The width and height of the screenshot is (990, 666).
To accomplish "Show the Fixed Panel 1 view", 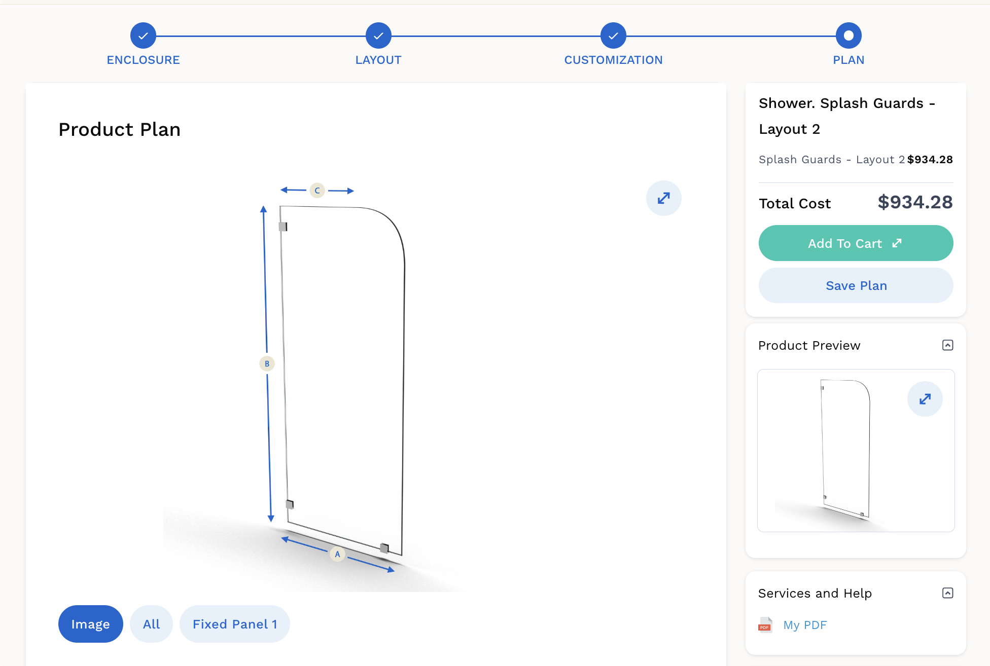I will 235,624.
